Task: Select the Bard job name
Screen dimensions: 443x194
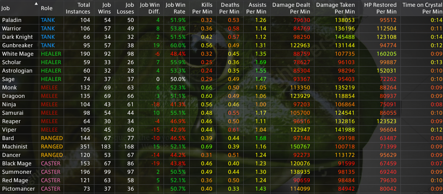Action: click(8, 138)
